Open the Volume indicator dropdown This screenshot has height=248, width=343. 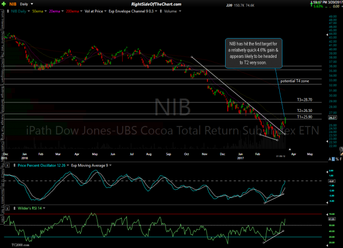click(180, 11)
